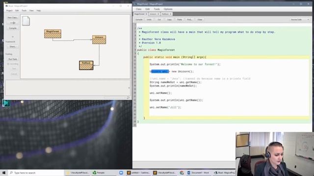Click the New Class button
Image resolution: width=314 pixels, height=176 pixels.
pos(13,18)
